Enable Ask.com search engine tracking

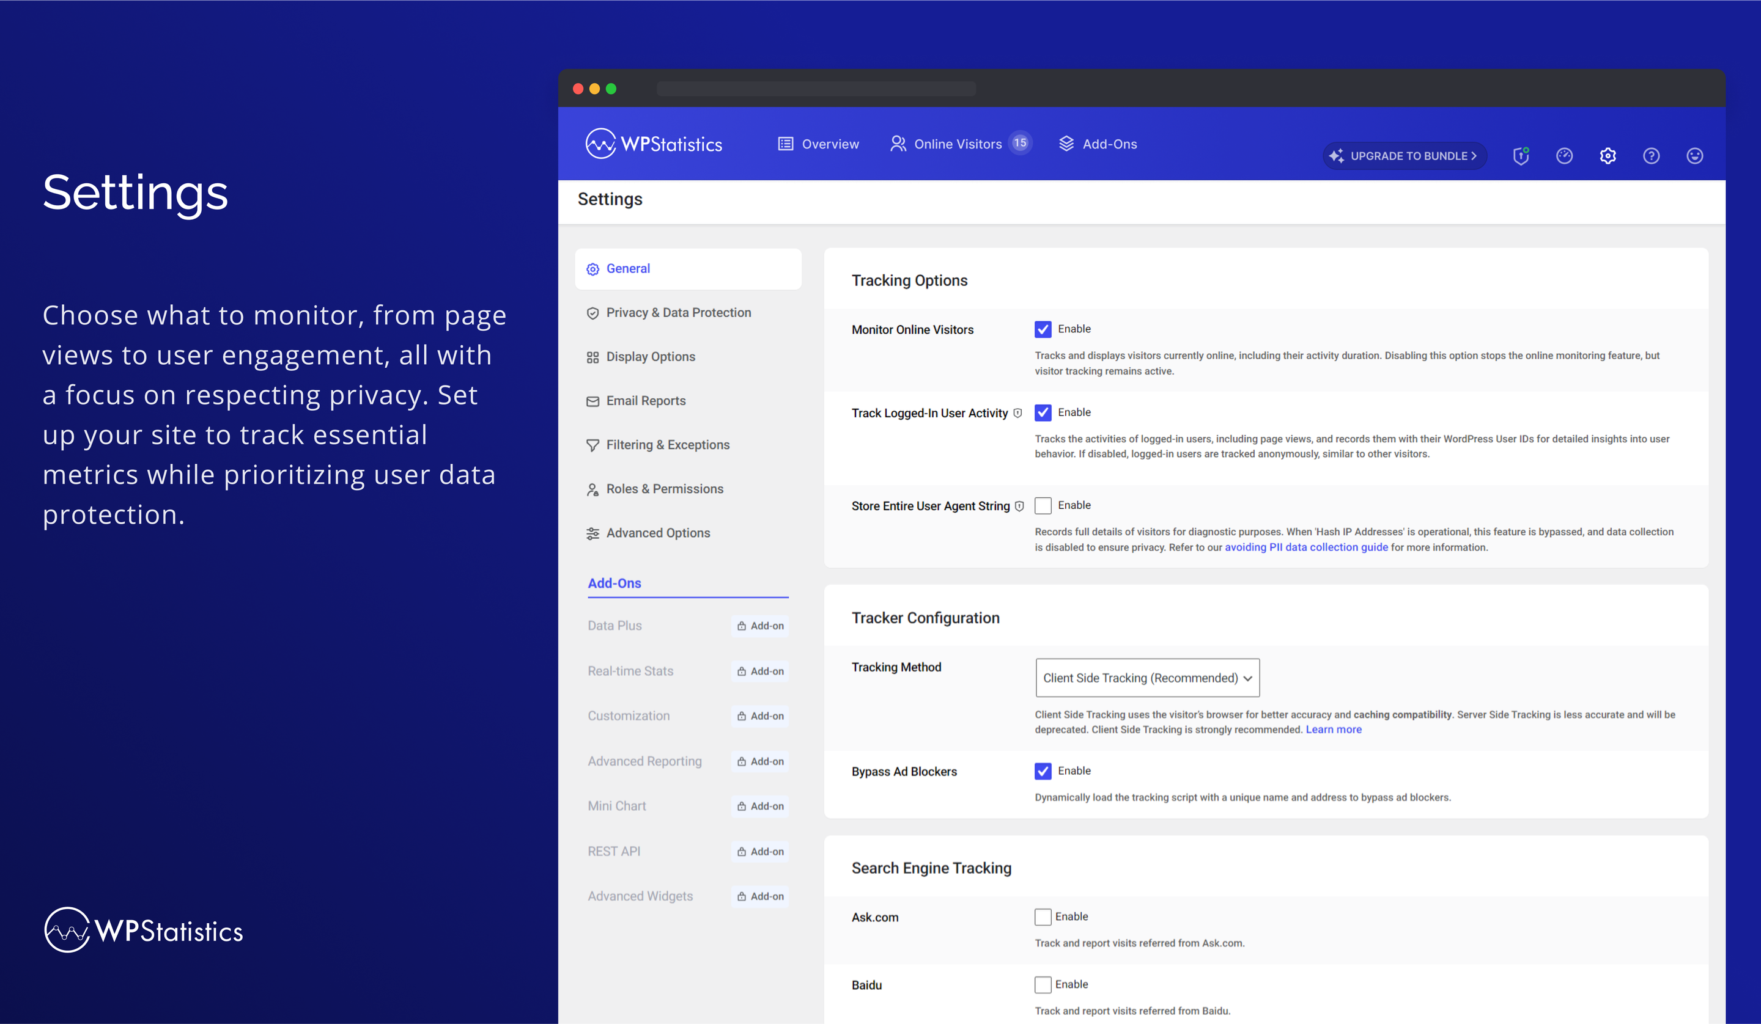(x=1043, y=916)
